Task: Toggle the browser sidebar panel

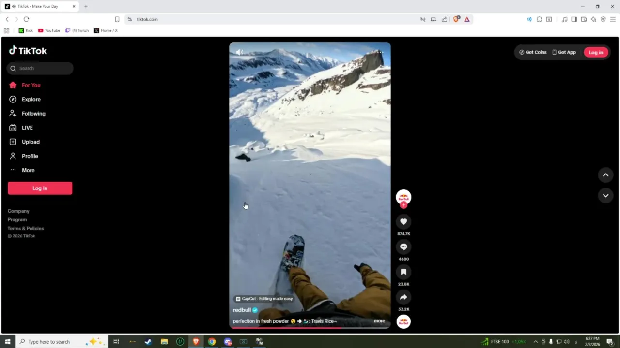Action: tap(574, 19)
